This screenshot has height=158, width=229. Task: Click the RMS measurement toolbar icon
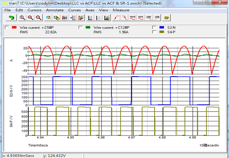point(133,18)
